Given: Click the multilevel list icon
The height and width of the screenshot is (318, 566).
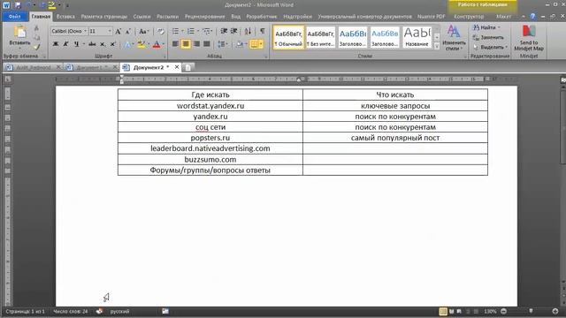Looking at the screenshot, I should pyautogui.click(x=206, y=32).
